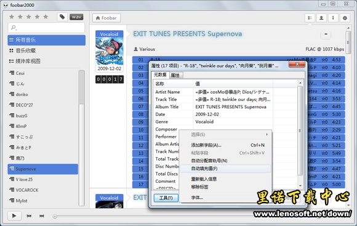The height and width of the screenshot is (226, 357).
Task: Skip to next track
Action: coord(42,216)
